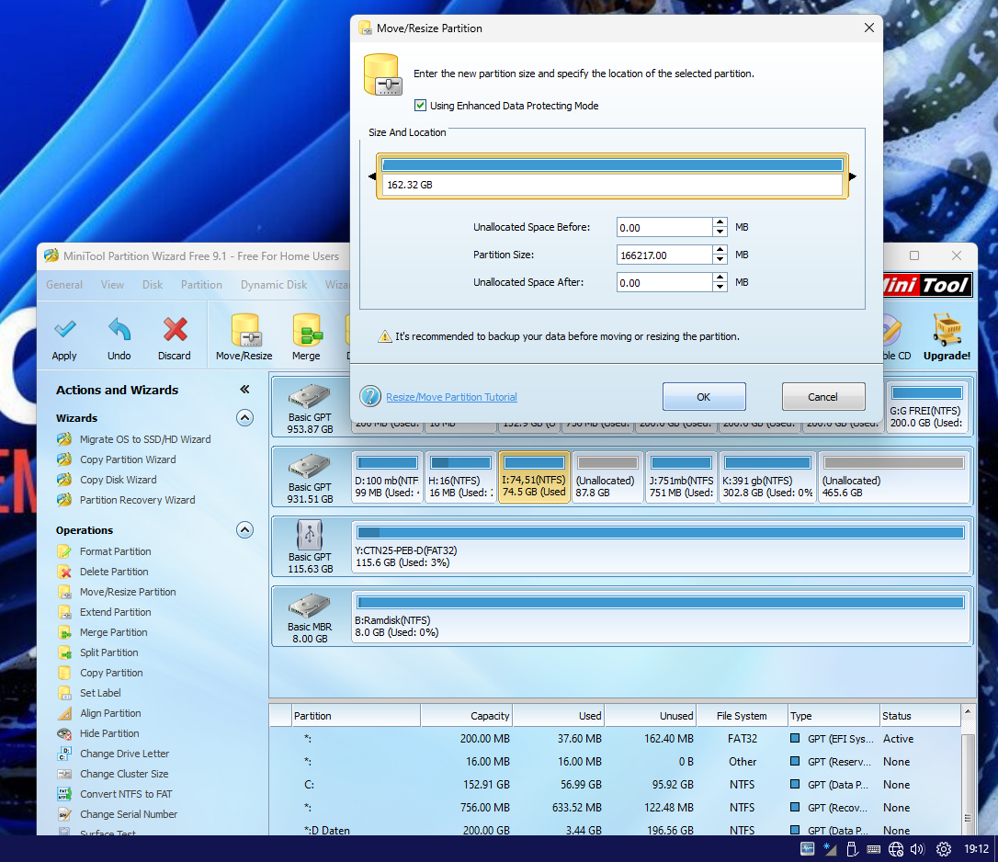Select Copy Partition operation
This screenshot has height=862, width=998.
click(111, 673)
